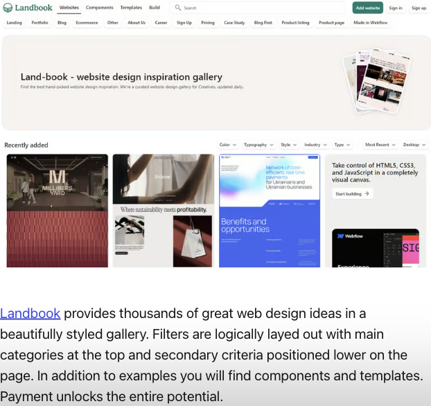Viewport: 431px width, 406px height.
Task: Expand the Typography filter dropdown
Action: tap(258, 145)
